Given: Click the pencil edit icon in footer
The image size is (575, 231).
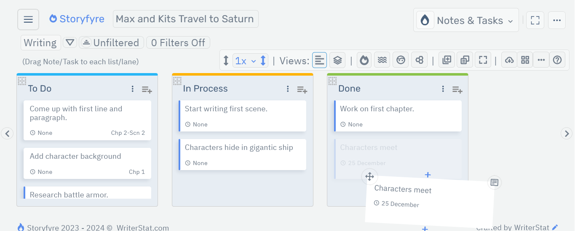Looking at the screenshot, I should click(555, 227).
